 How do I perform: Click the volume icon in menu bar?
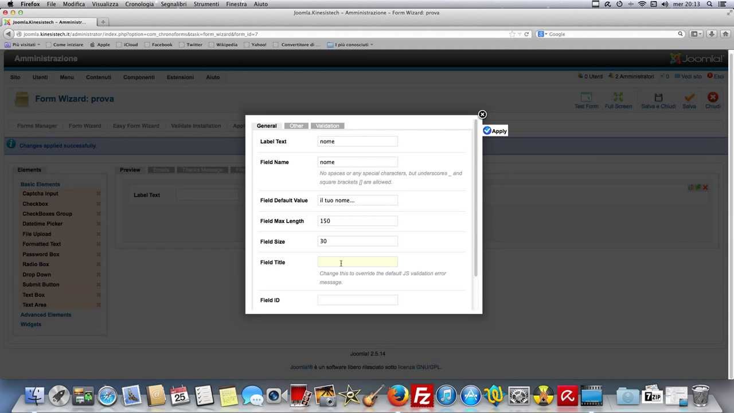click(665, 4)
